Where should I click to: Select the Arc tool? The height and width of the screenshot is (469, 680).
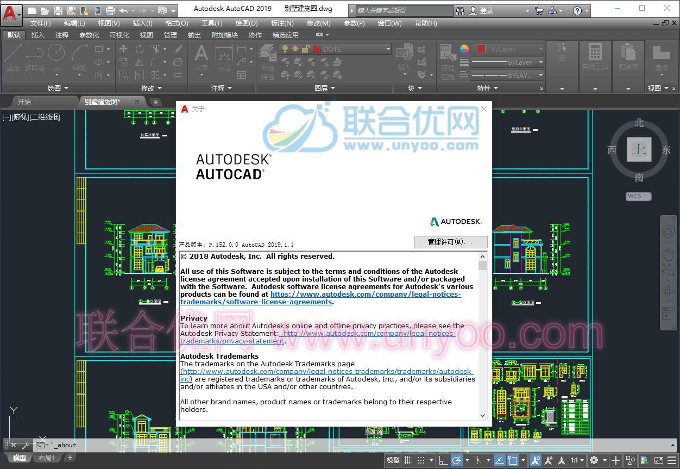pos(80,58)
